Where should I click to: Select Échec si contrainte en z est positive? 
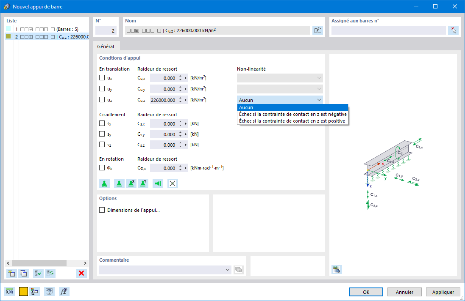(x=293, y=121)
